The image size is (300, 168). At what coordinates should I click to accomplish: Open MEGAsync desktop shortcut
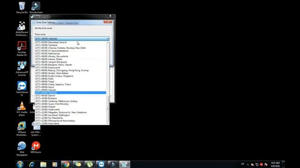click(36, 147)
